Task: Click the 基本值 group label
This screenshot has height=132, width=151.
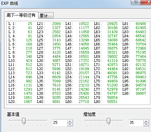Action: tap(13, 114)
